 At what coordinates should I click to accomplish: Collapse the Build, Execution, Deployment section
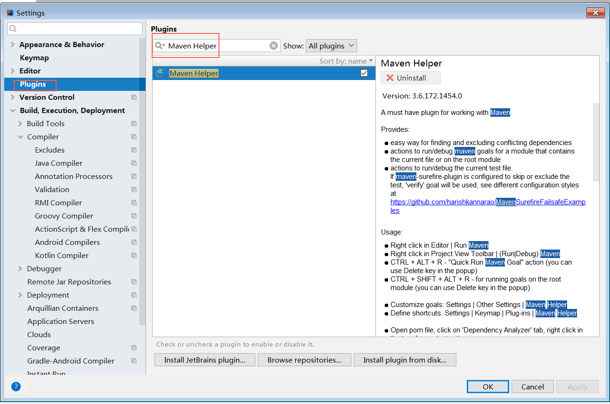pos(12,110)
